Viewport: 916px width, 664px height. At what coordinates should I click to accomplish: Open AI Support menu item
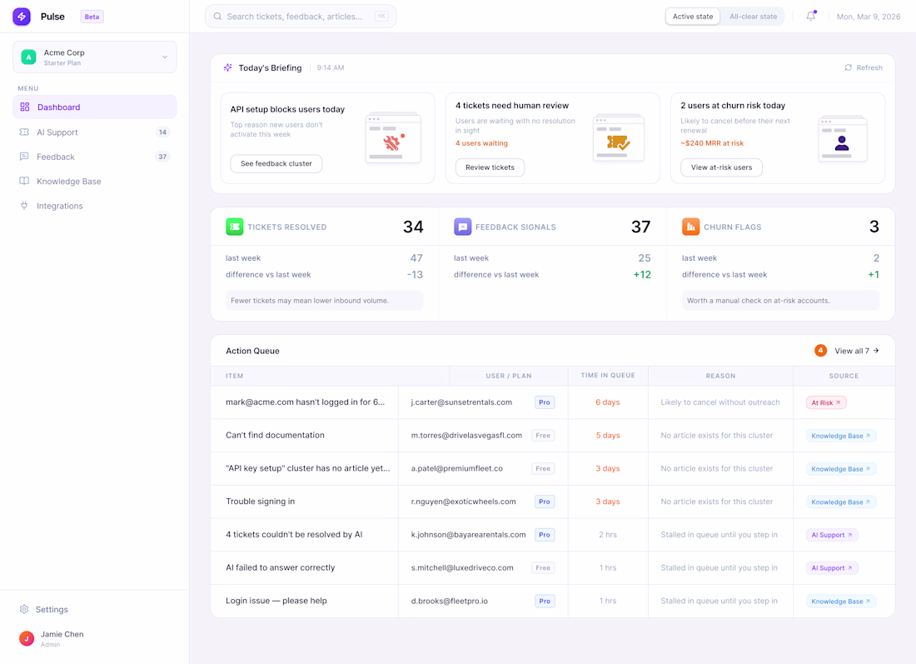click(95, 132)
